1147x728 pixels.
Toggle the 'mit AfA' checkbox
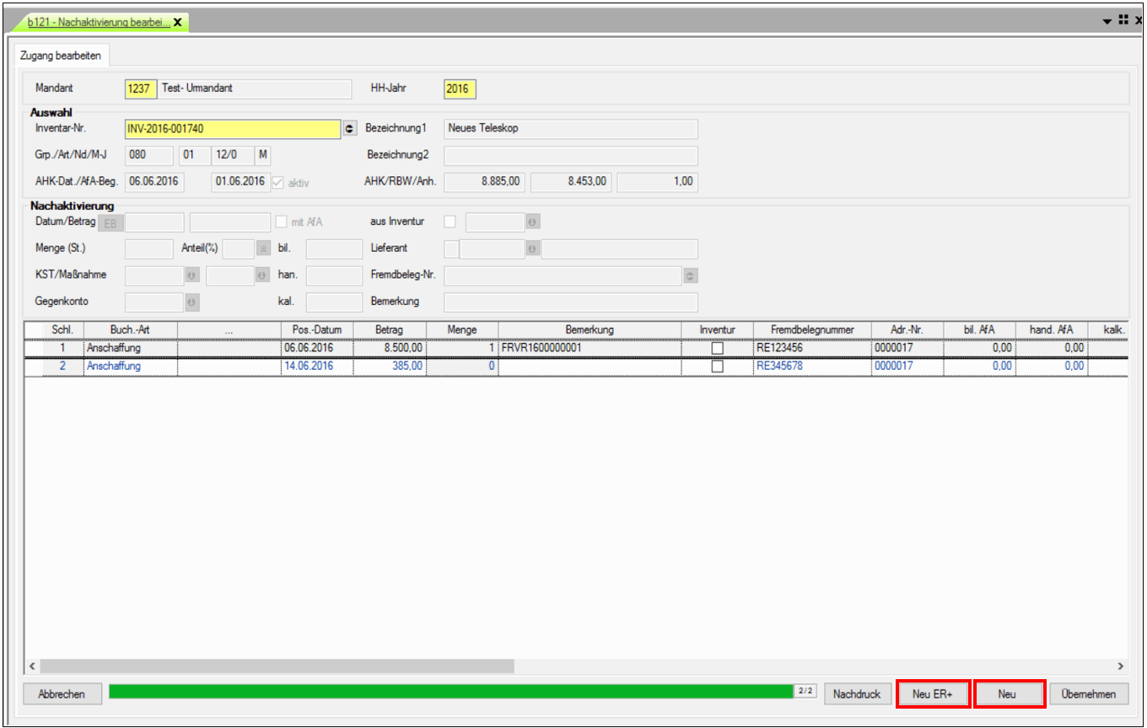[x=283, y=222]
